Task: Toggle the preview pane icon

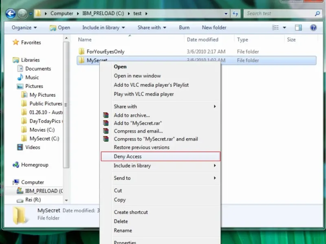Action: [298, 28]
